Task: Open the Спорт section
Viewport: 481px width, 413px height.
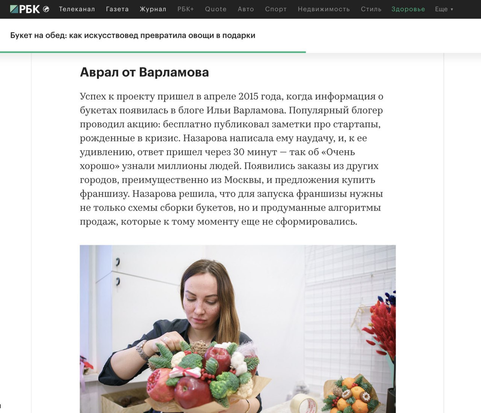Action: (276, 9)
